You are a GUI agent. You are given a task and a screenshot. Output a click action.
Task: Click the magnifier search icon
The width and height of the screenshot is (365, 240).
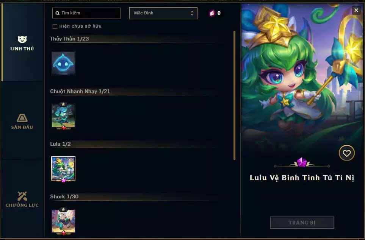57,13
